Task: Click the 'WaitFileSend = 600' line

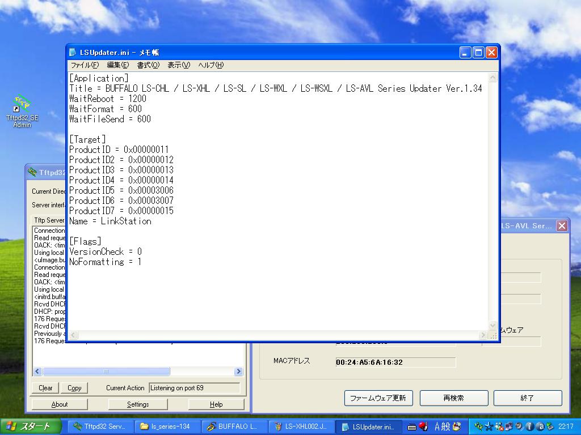Action: click(x=110, y=119)
